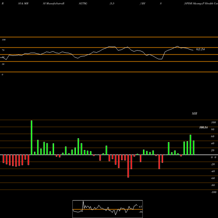Click the -80 label on MR axis
Screen dimensions: 218x218
[213, 185]
